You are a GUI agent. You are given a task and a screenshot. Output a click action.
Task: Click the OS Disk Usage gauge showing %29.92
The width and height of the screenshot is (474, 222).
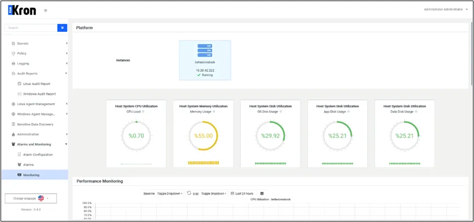[270, 135]
